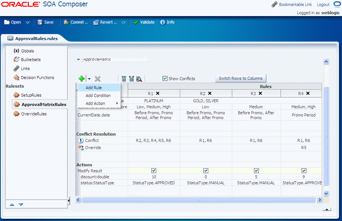The height and width of the screenshot is (221, 342).
Task: Click the Logout link
Action: coord(323,4)
